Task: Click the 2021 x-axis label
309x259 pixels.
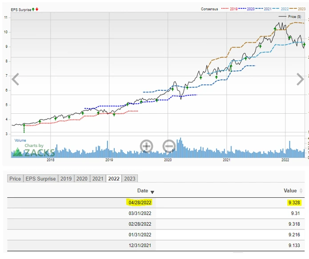Action: [227, 160]
